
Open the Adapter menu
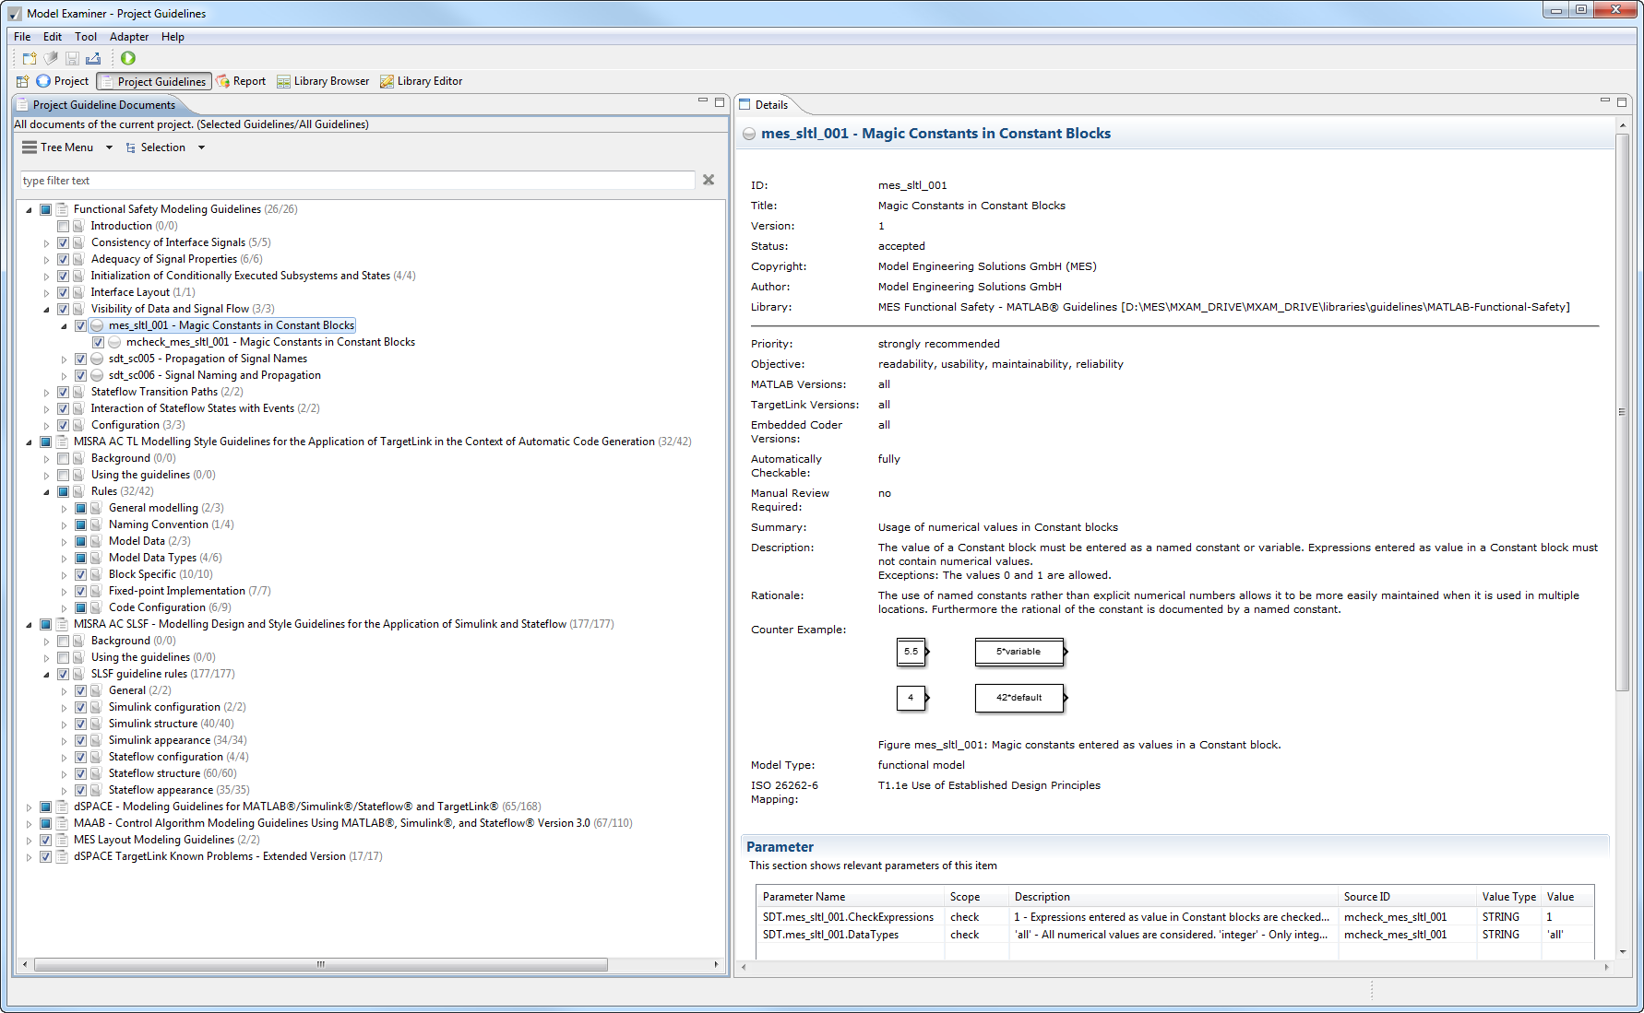click(x=128, y=37)
